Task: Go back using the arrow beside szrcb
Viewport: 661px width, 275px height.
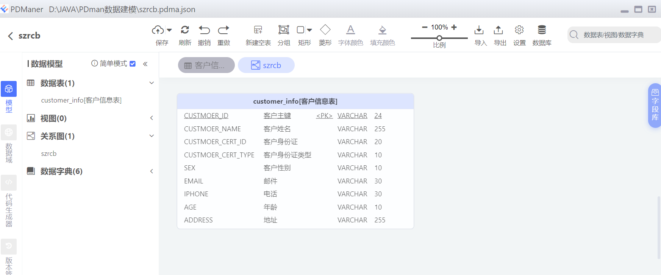Action: point(10,36)
